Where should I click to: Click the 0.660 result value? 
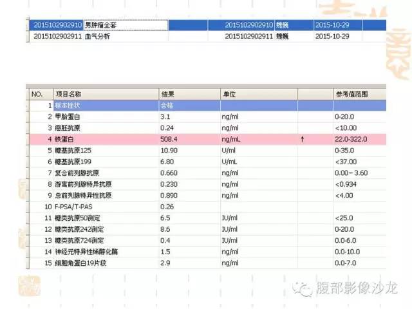pyautogui.click(x=169, y=173)
